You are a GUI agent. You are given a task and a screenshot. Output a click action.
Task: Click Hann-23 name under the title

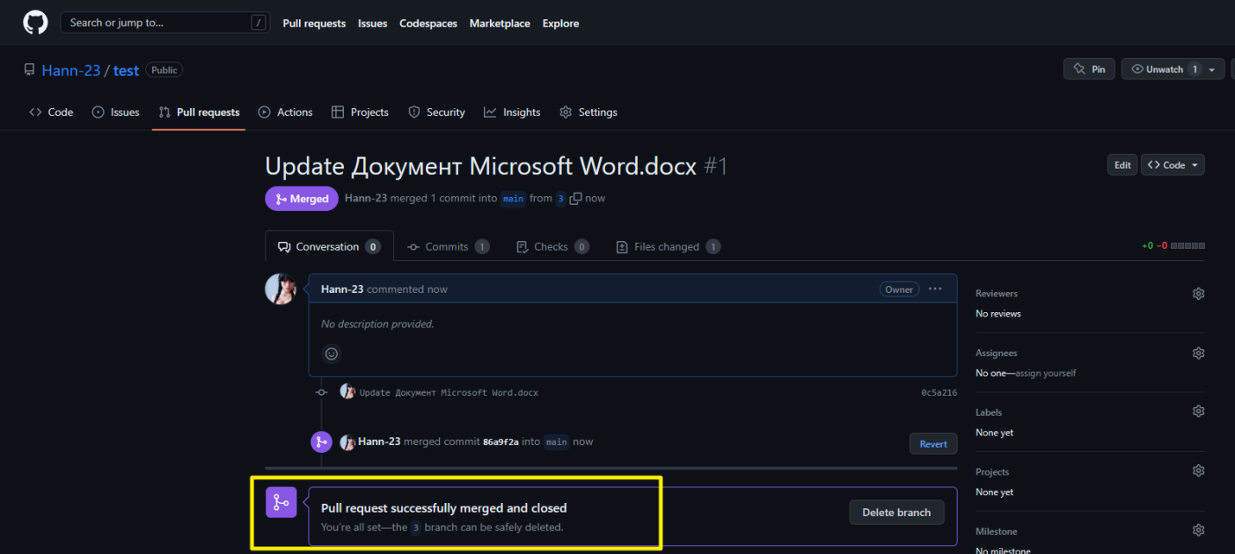(366, 199)
